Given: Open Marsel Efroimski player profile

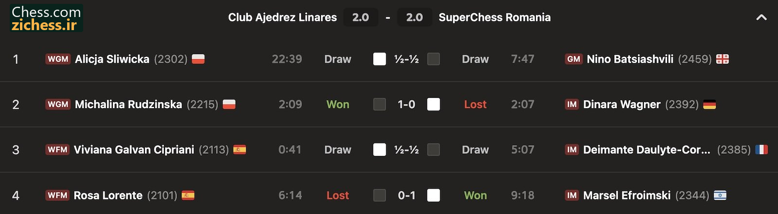Looking at the screenshot, I should click(627, 195).
